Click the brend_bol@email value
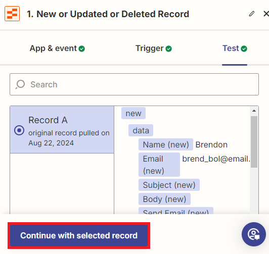269x254 pixels. tap(216, 159)
